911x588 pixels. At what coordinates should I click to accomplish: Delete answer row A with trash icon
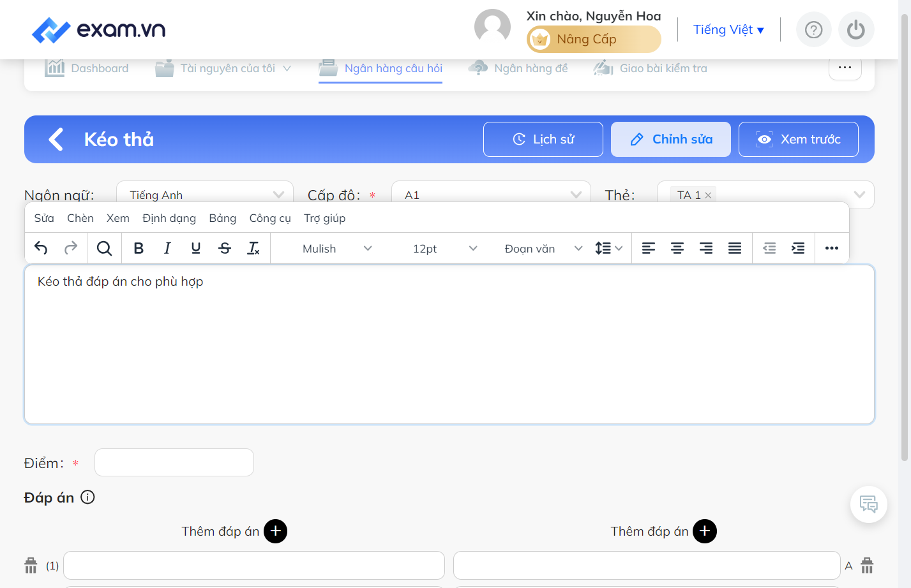point(867,565)
